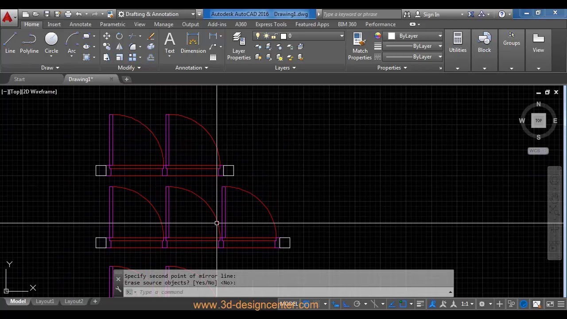Image resolution: width=567 pixels, height=319 pixels.
Task: Open the Start file tab
Action: tap(19, 79)
